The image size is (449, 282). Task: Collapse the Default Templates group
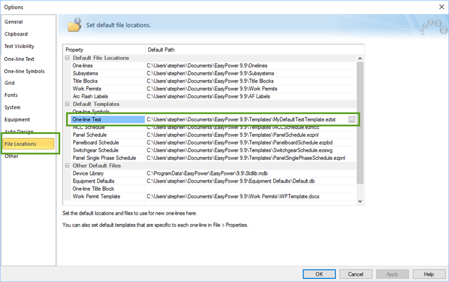pos(67,104)
